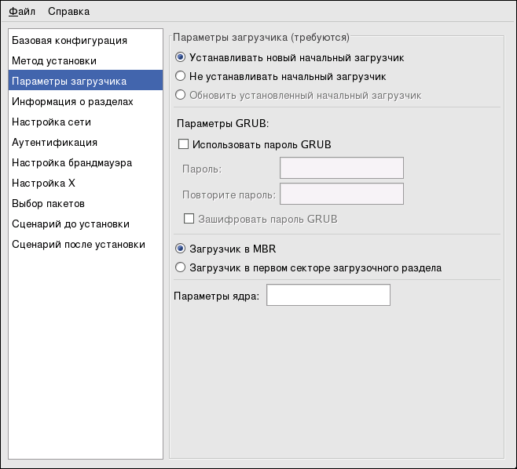Select Настройка X in sidebar

click(x=43, y=183)
